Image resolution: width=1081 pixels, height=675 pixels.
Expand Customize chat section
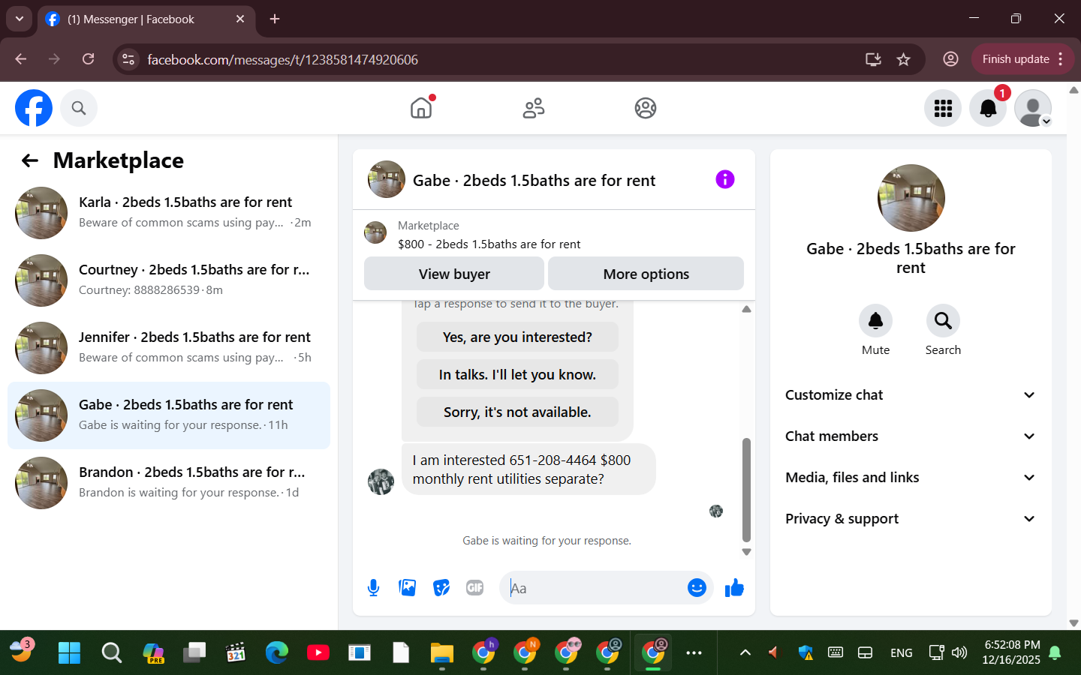[911, 395]
